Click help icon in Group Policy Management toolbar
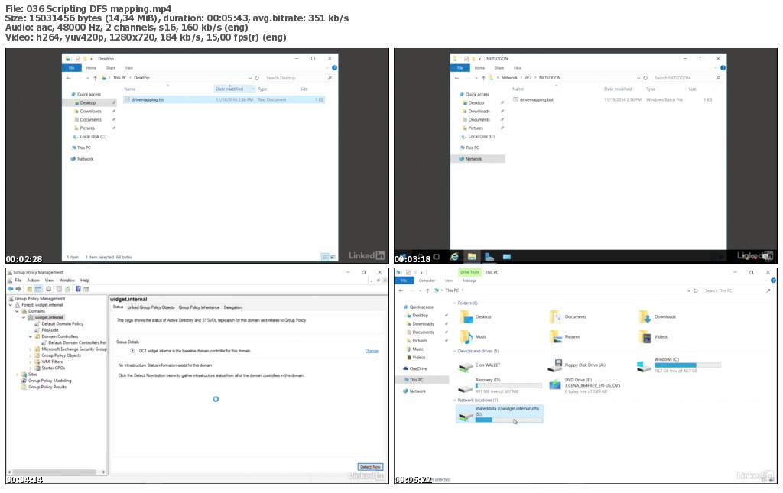783x493 pixels. [x=79, y=290]
